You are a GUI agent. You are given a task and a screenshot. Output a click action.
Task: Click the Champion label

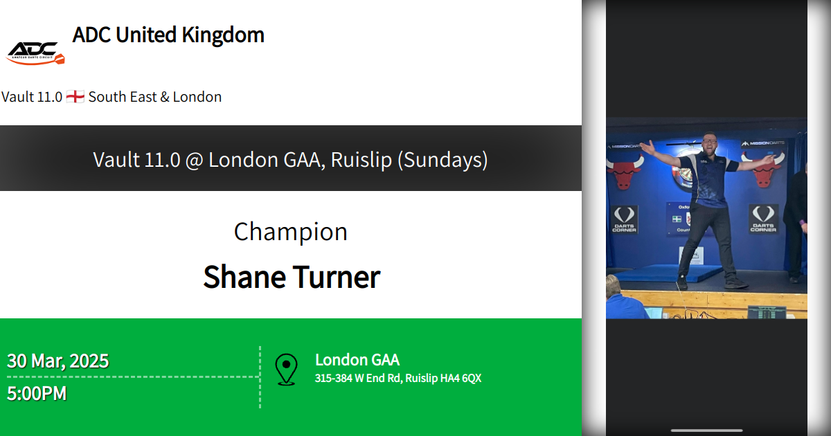tap(291, 232)
